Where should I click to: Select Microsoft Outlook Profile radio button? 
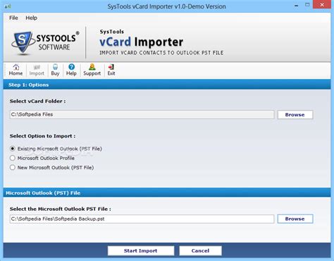(13, 158)
